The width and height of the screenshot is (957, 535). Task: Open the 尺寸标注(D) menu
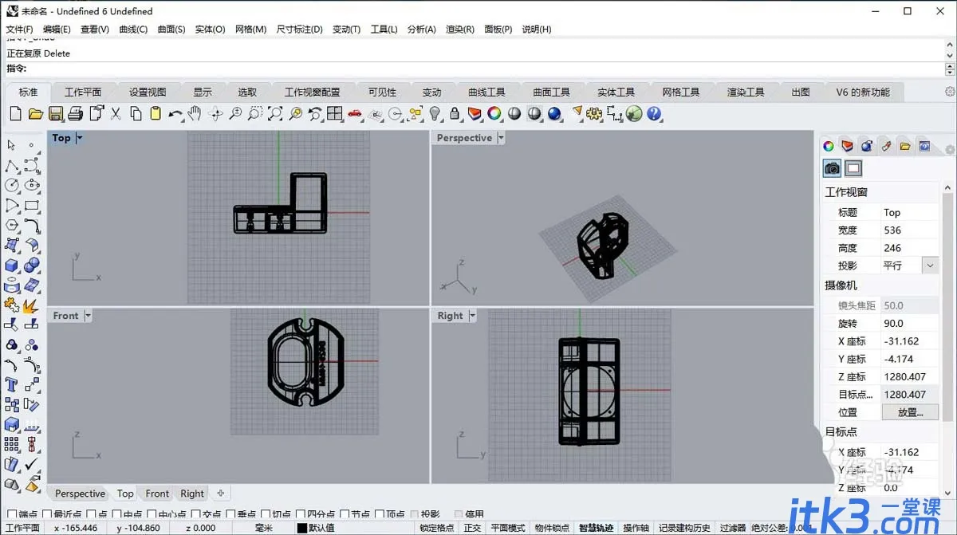pos(299,29)
